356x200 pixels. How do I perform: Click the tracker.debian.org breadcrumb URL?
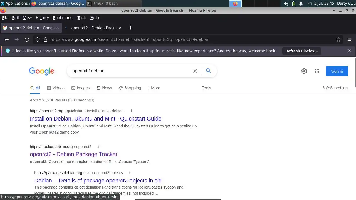60,147
